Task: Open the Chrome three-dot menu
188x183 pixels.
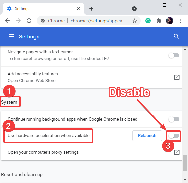Action: [x=181, y=21]
